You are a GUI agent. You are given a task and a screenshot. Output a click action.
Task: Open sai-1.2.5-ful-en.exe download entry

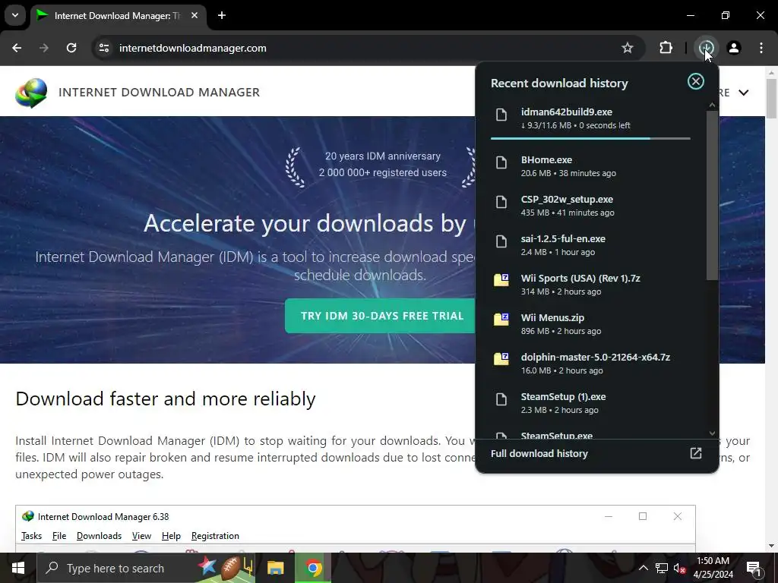tap(590, 245)
